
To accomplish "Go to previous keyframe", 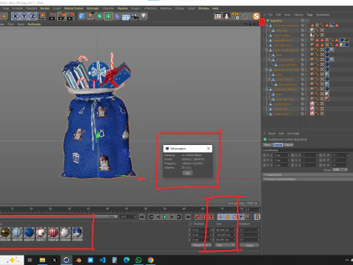I will point(151,217).
